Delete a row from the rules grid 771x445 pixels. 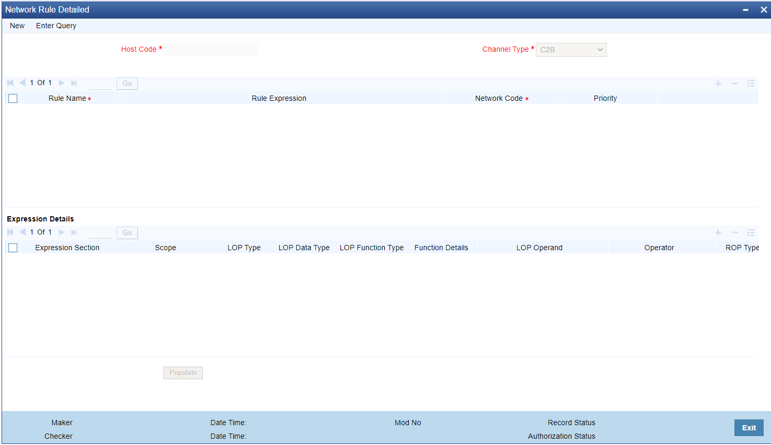(x=735, y=84)
